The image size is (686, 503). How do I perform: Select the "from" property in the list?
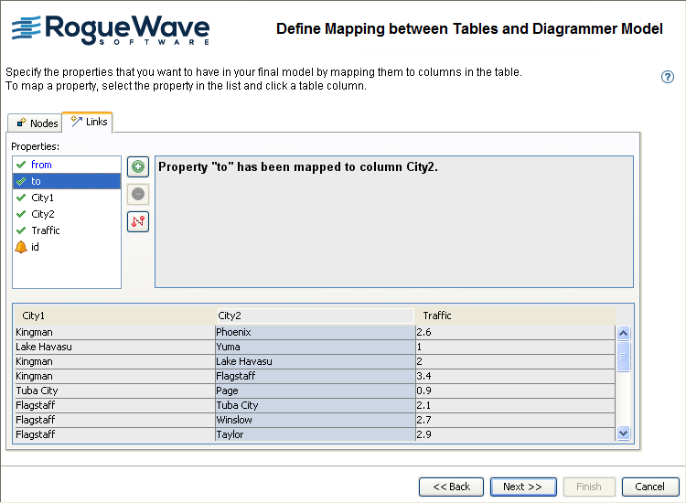41,165
